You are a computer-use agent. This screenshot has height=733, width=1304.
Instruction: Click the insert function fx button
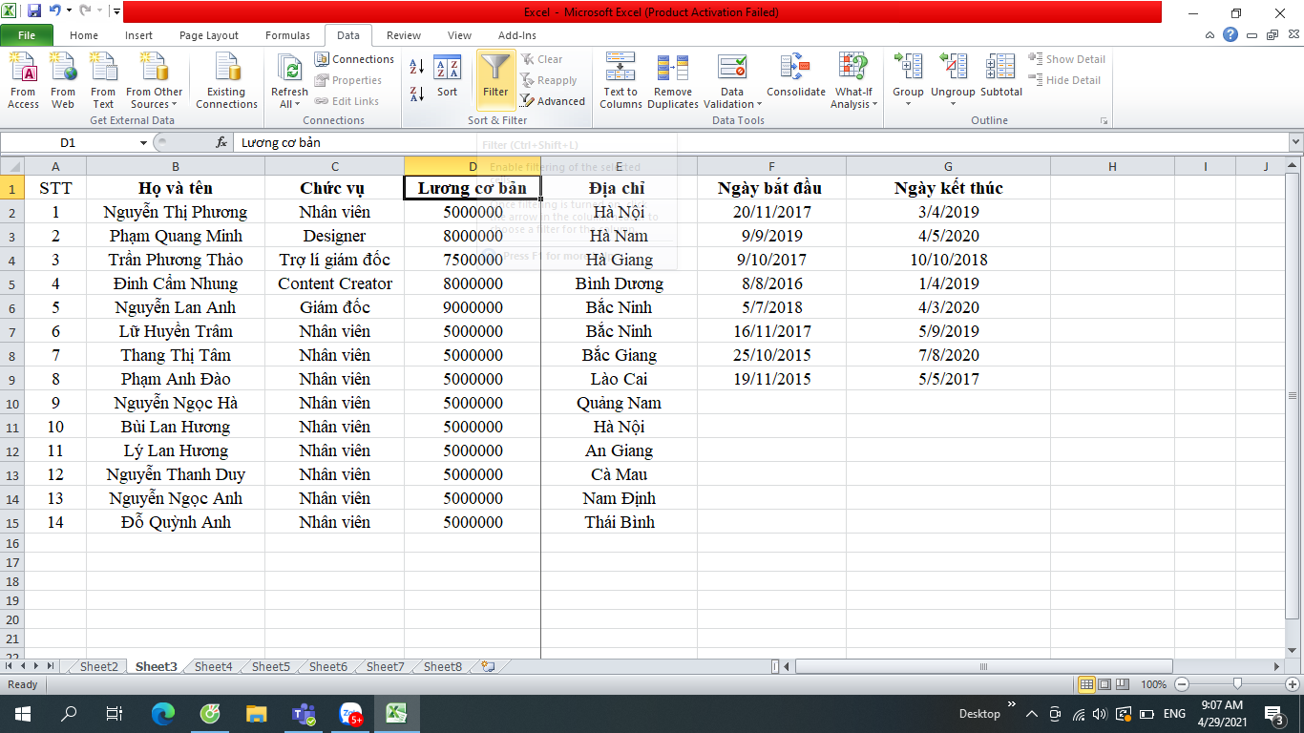[x=221, y=142]
